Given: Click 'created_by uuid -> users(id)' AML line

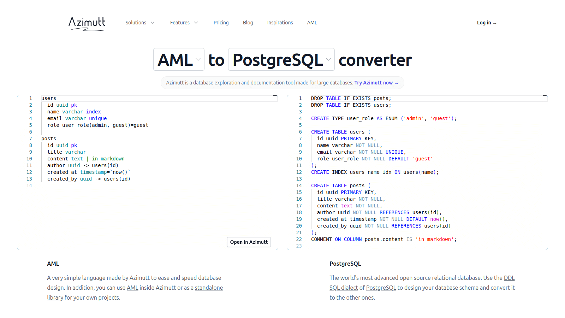Looking at the screenshot, I should 89,179.
